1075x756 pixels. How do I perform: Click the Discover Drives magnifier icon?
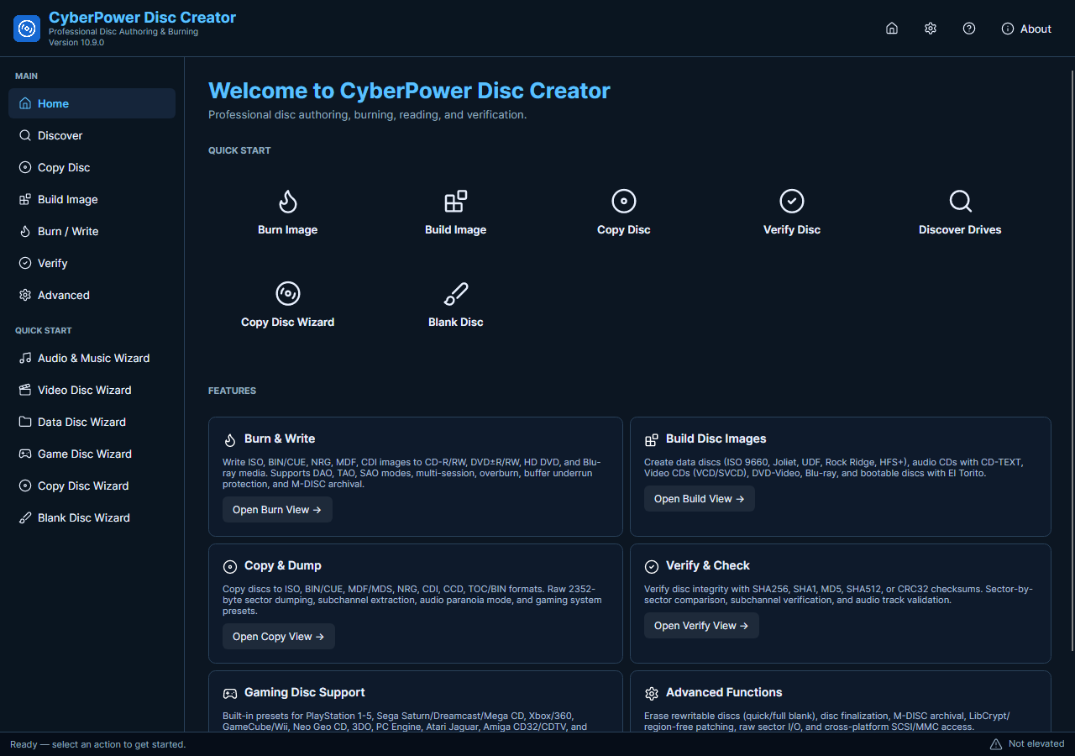(x=960, y=202)
